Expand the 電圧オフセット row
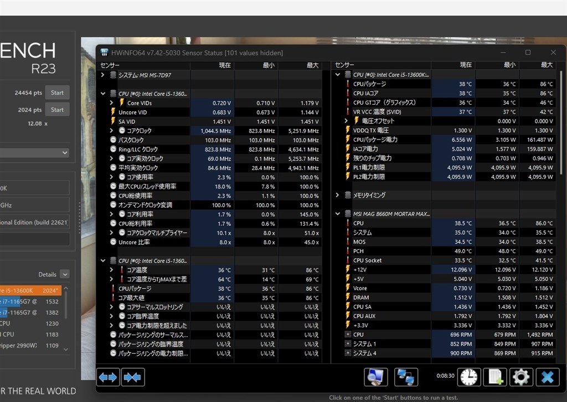Viewport: 567px width, 402px height. click(x=346, y=121)
